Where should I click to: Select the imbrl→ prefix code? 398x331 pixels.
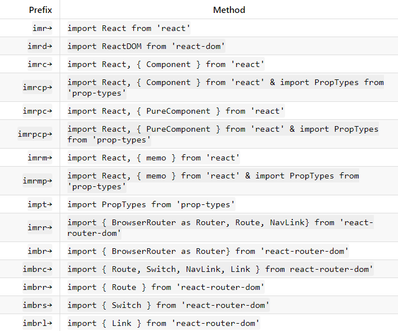[37, 323]
